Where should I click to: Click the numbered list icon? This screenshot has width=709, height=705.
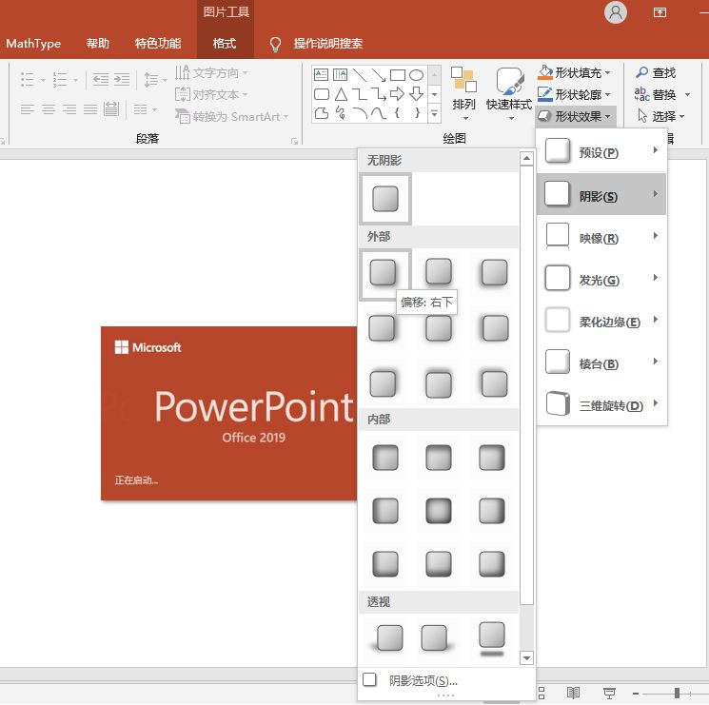(60, 80)
